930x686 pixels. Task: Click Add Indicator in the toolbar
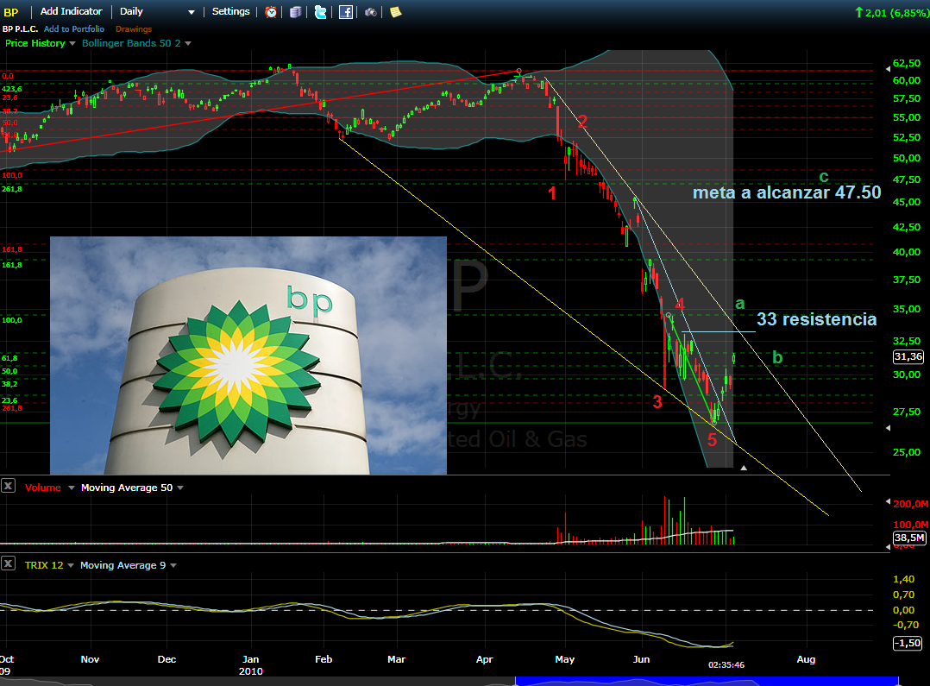click(x=71, y=11)
